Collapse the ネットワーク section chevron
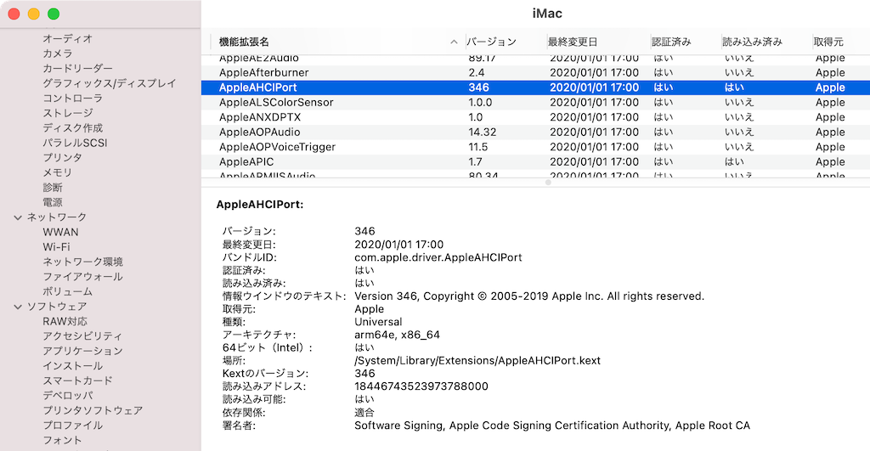The image size is (870, 451). click(x=18, y=217)
